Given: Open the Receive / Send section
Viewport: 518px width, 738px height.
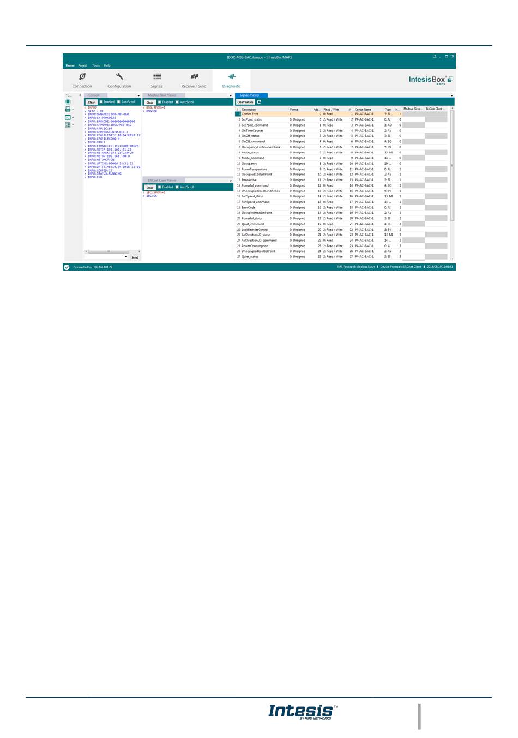Looking at the screenshot, I should tap(194, 80).
